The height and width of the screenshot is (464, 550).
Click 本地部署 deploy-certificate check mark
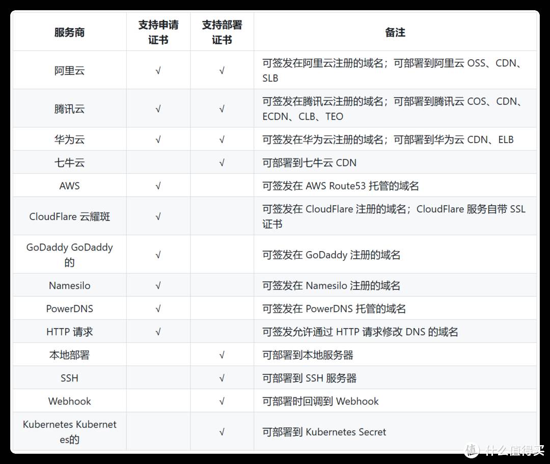click(222, 356)
